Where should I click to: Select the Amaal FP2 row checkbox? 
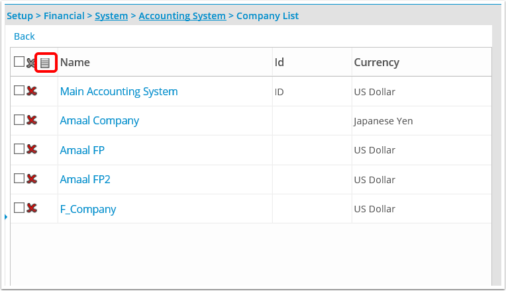tap(19, 178)
